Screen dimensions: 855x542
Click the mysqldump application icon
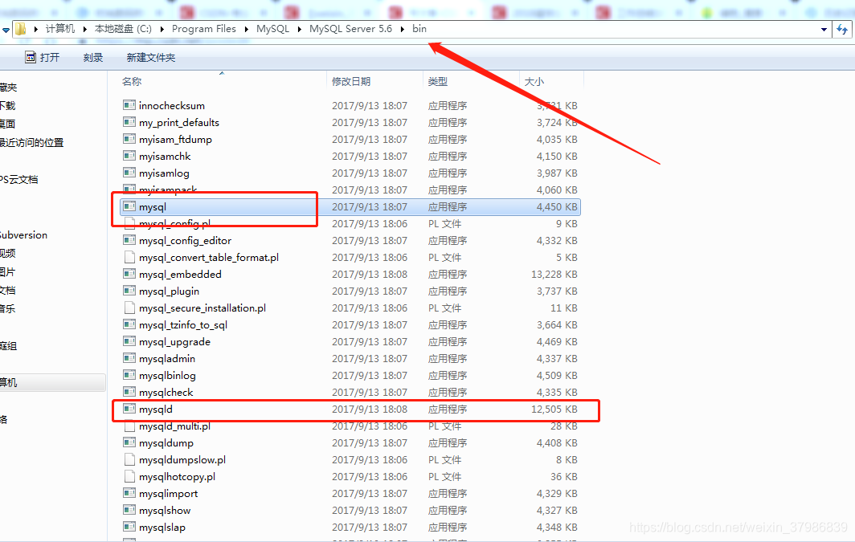(129, 442)
